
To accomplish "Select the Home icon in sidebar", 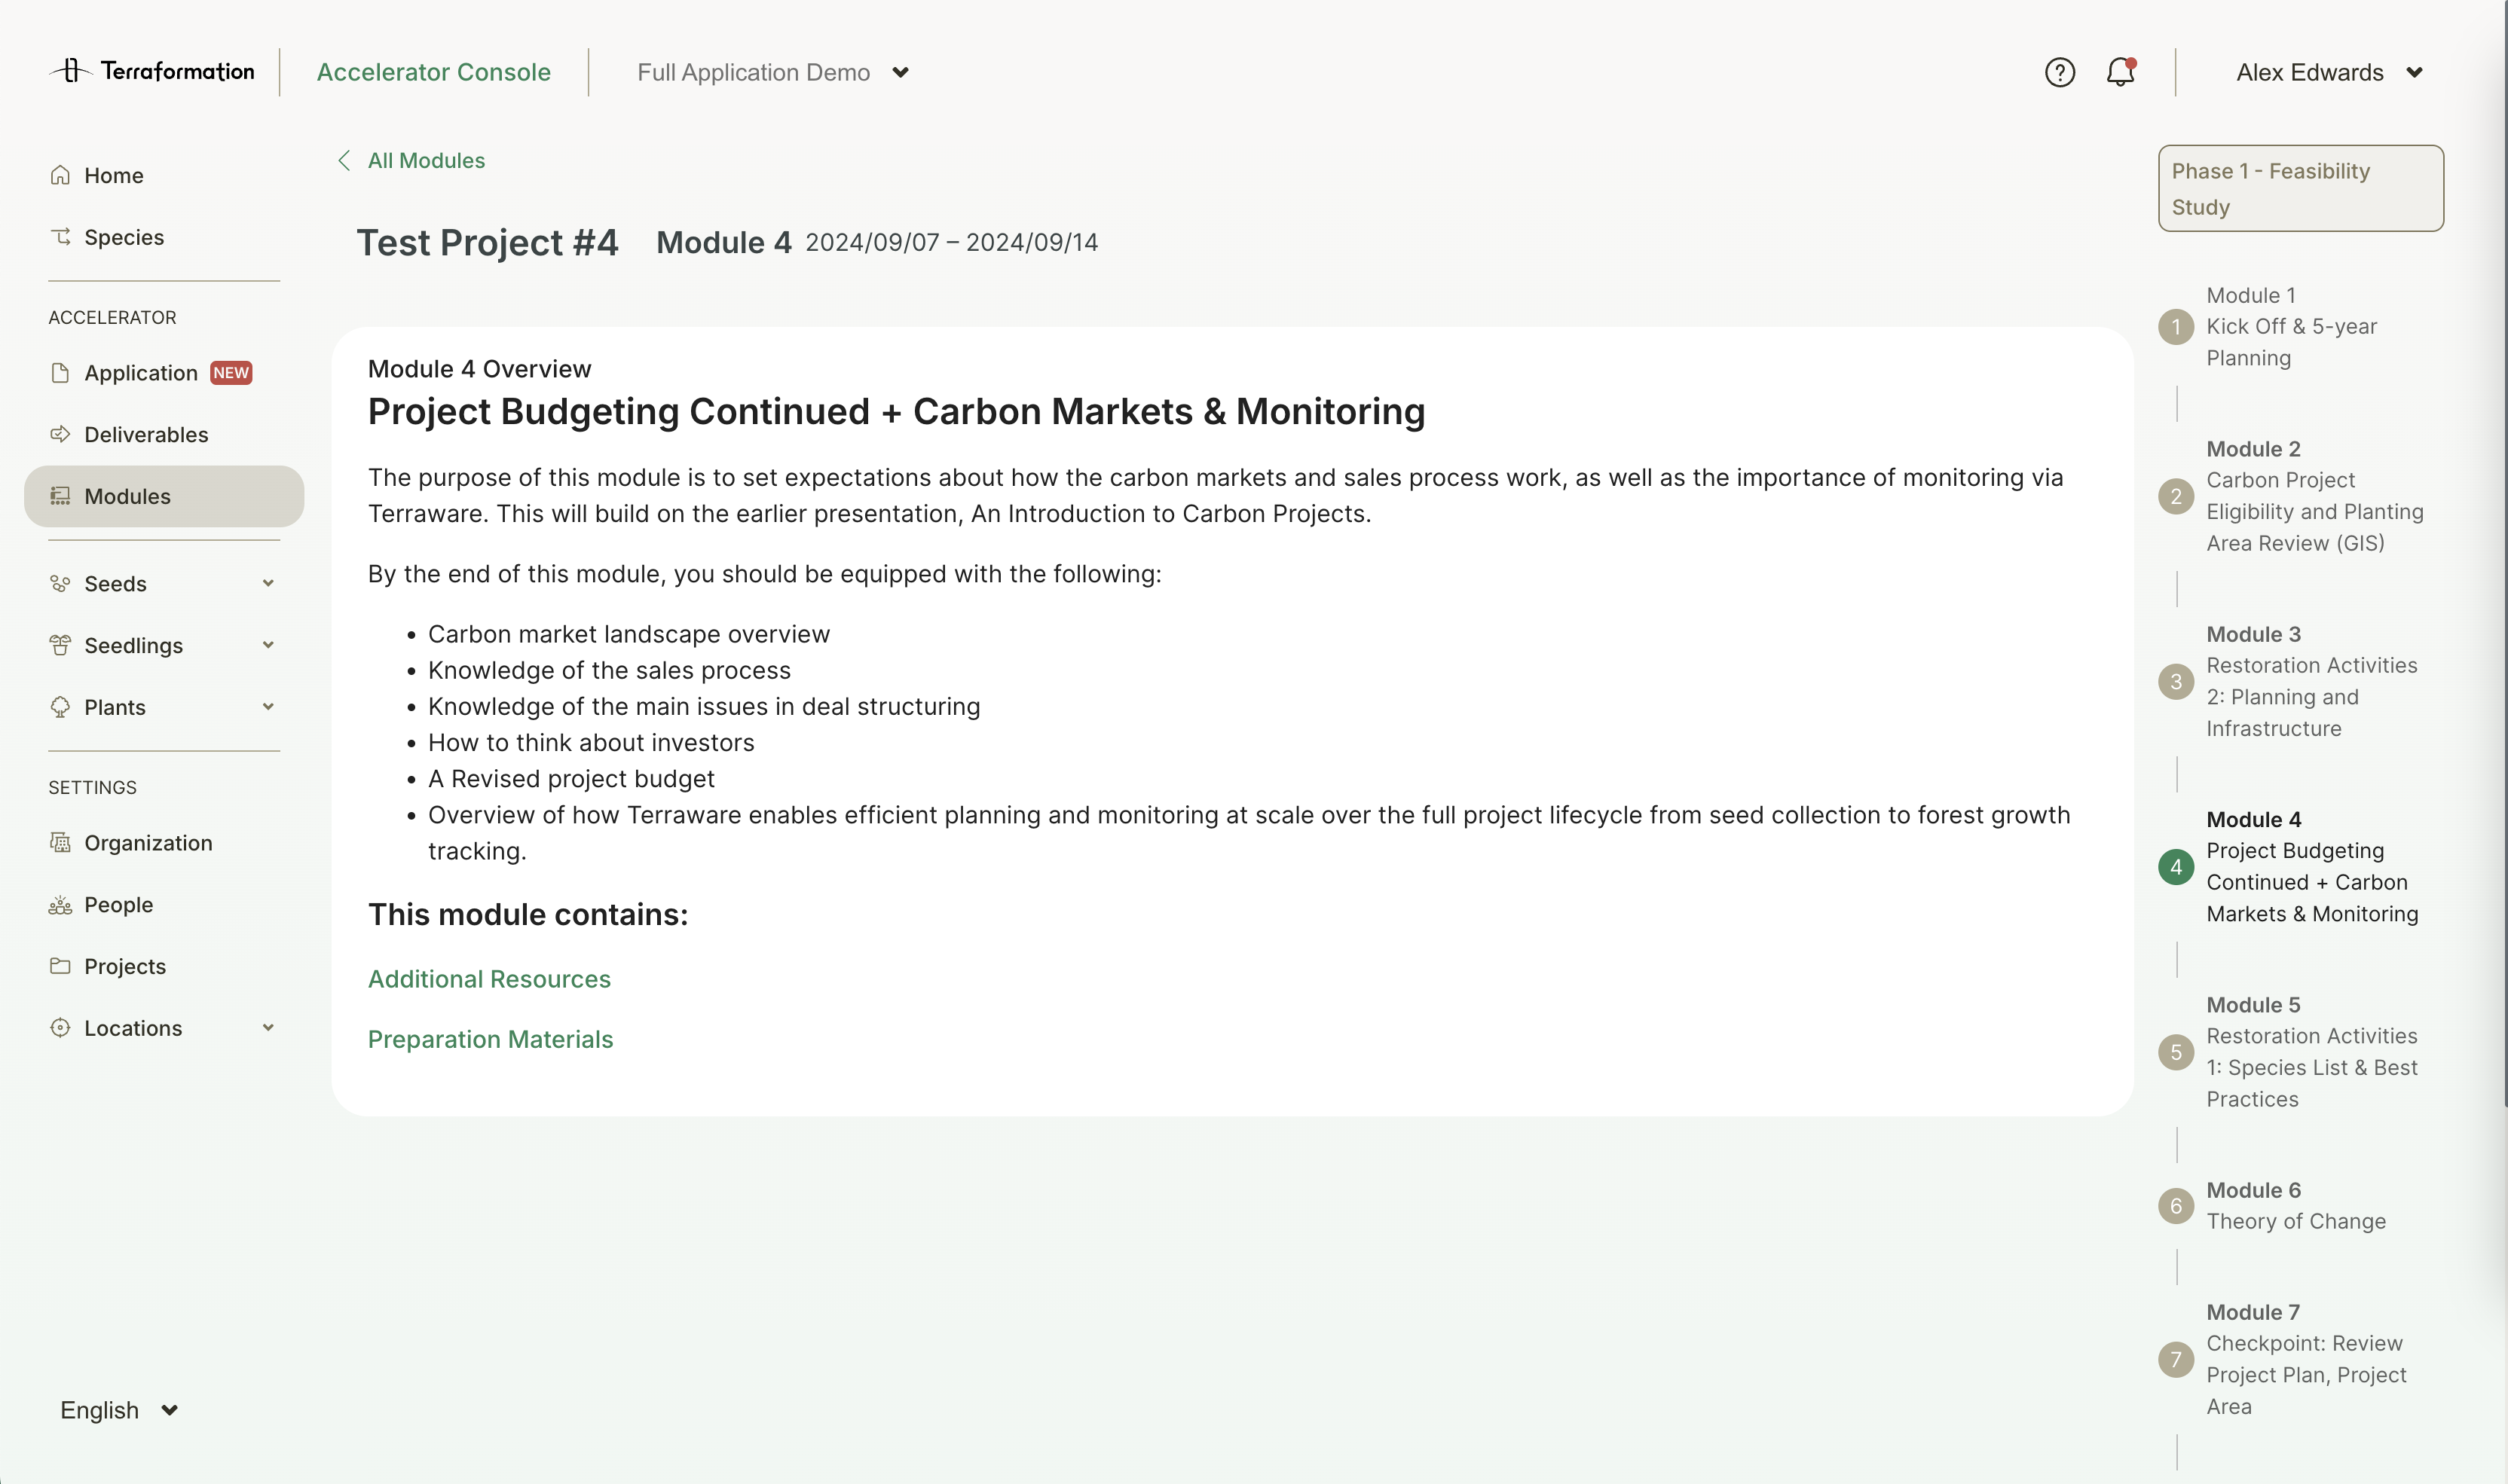I will (x=61, y=174).
